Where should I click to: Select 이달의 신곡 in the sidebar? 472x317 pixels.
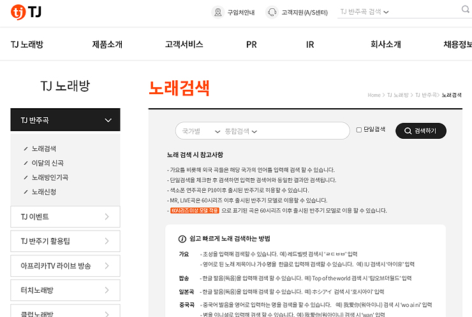tap(48, 163)
